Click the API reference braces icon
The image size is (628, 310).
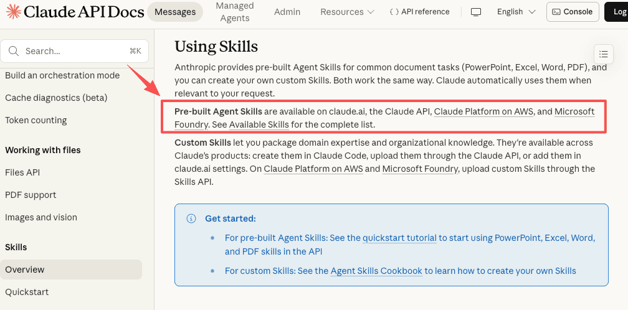394,12
